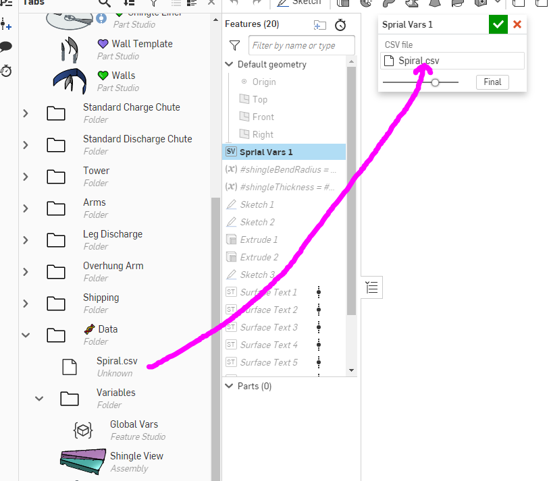
Task: Collapse the Data folder
Action: click(26, 335)
